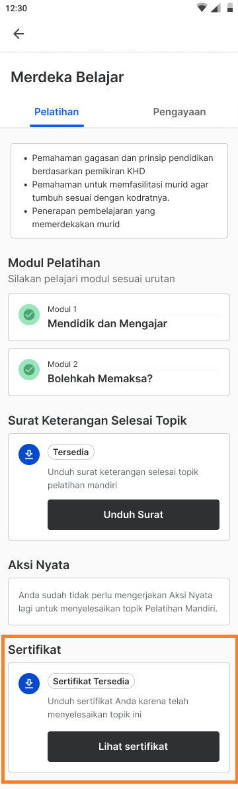Open Lihat sertifikat button
The image size is (238, 789).
coord(134,746)
